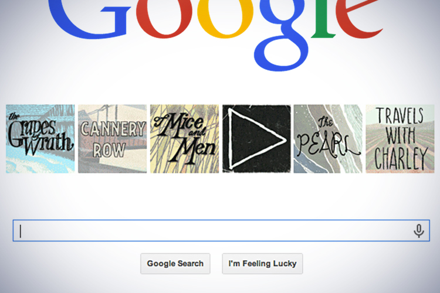Viewport: 440px width, 293px height.
Task: Click the green letter l in logo
Action: 323,18
